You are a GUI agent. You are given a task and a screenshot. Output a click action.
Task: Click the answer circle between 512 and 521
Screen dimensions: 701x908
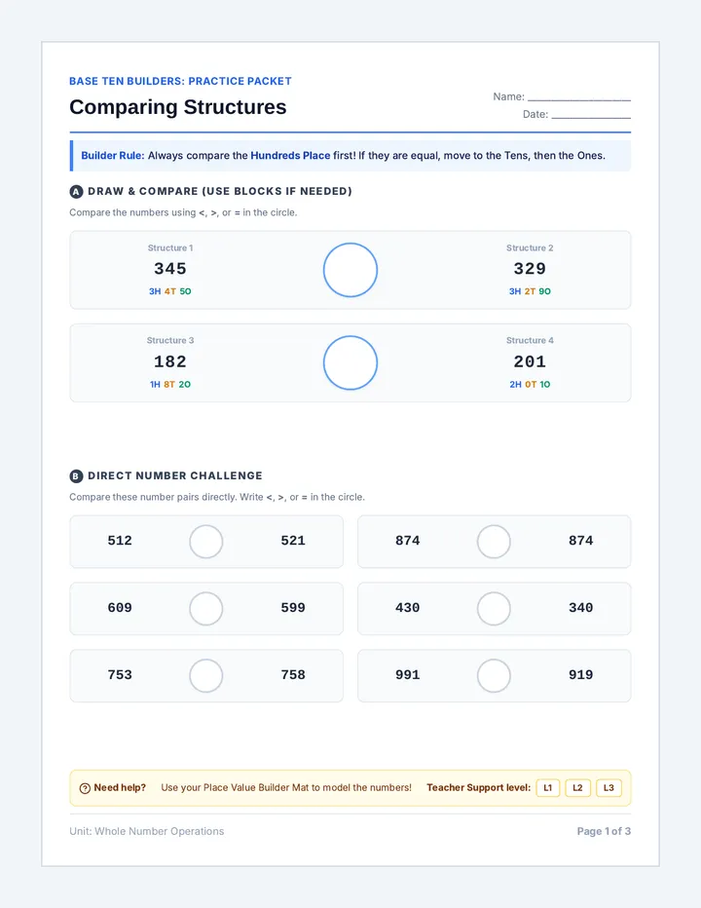coord(206,542)
